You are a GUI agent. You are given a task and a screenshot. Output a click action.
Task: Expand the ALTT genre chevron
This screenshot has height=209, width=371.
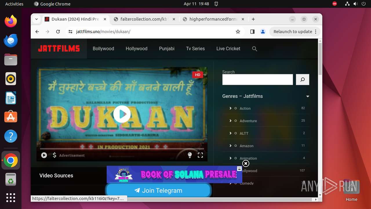click(x=230, y=133)
